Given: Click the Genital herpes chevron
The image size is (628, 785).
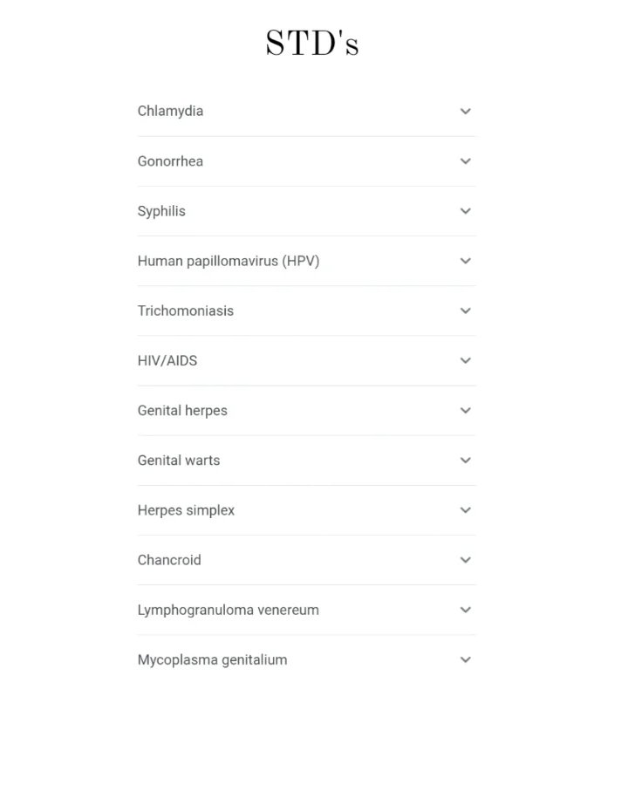Looking at the screenshot, I should coord(466,411).
